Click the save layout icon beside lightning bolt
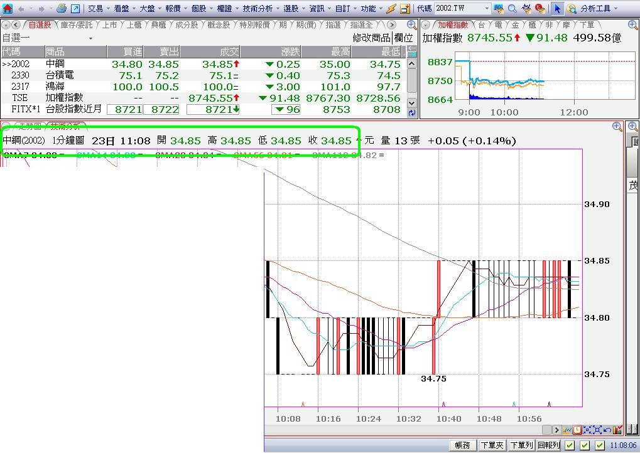 click(405, 8)
